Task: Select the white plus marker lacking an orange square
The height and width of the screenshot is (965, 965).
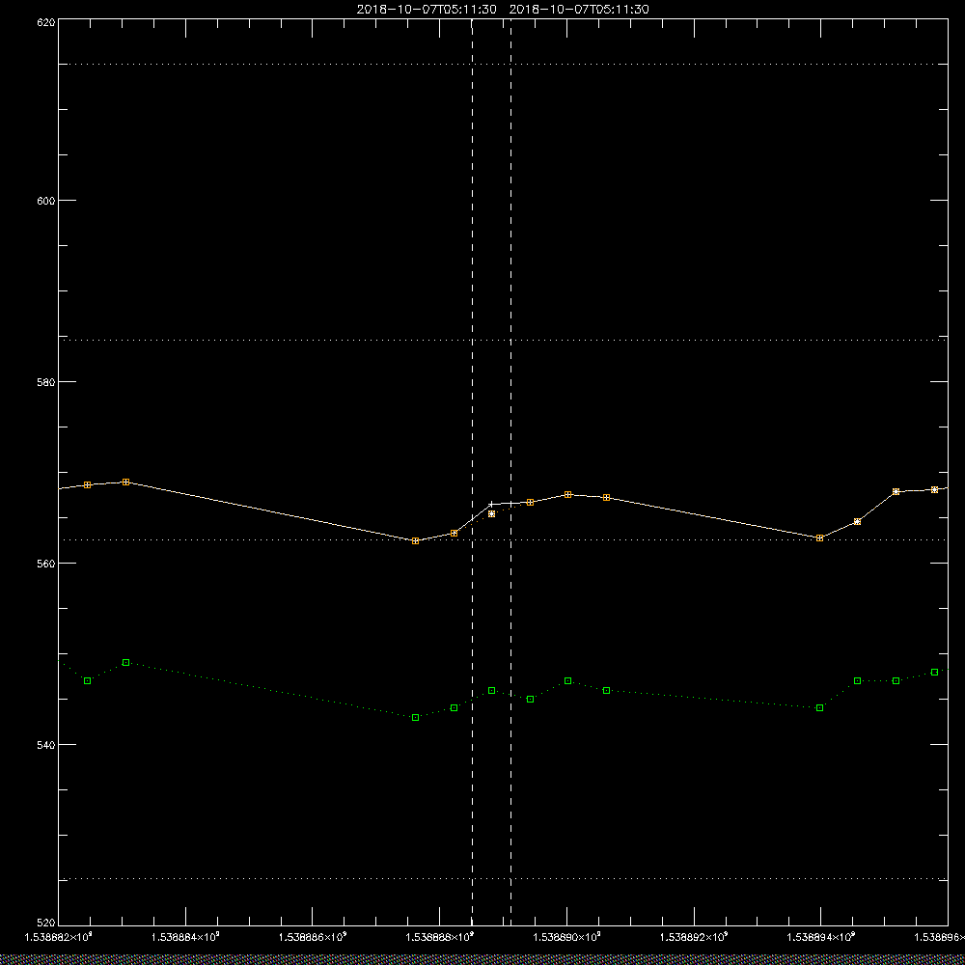Action: tap(491, 504)
